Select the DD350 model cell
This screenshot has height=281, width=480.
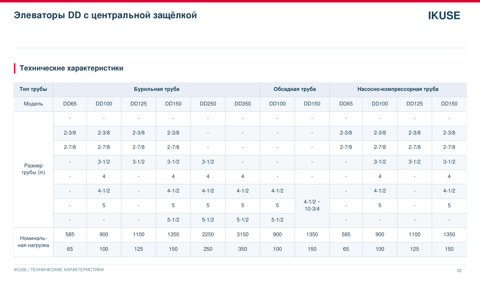(242, 104)
